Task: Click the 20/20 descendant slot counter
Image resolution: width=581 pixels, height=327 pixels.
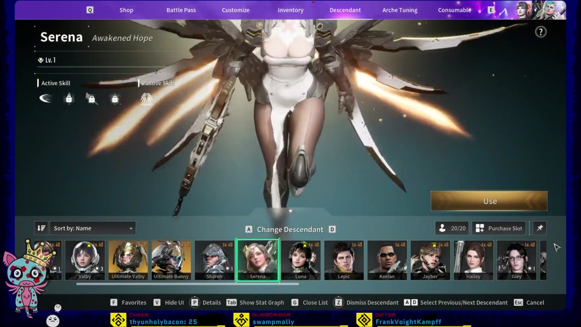Action: [x=452, y=228]
